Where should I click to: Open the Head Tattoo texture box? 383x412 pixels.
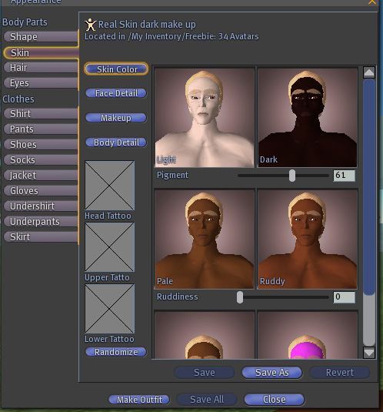coord(110,186)
